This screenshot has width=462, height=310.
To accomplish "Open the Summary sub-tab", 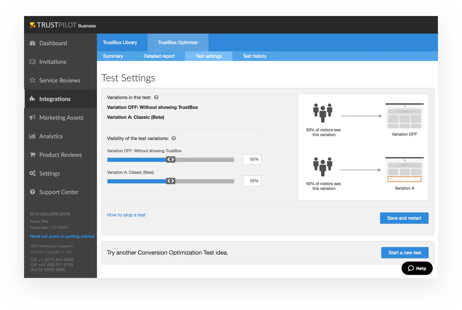I will [113, 56].
